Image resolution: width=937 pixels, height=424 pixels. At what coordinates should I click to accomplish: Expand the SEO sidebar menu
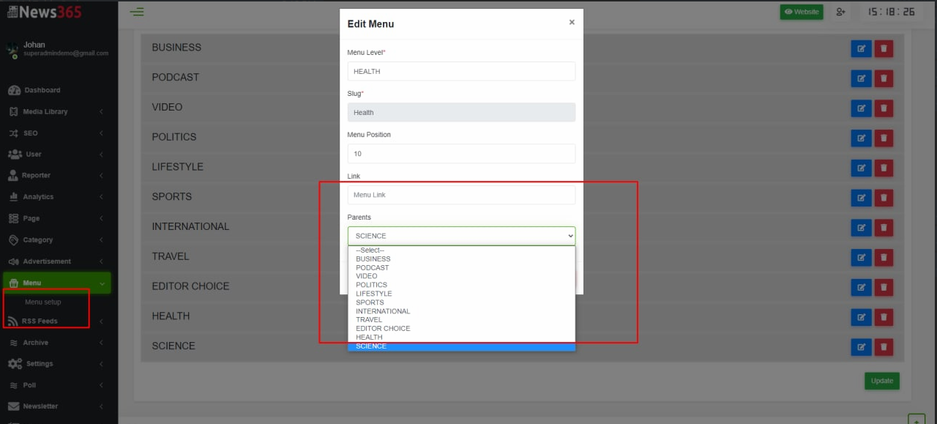click(x=56, y=133)
